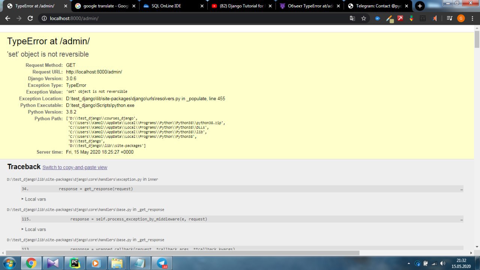Image resolution: width=480 pixels, height=270 pixels.
Task: Reload the localhost admin page
Action: coord(30,18)
